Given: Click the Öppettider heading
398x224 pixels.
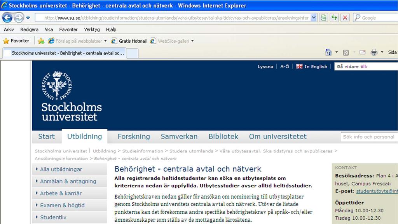Looking at the screenshot, I should point(349,203).
